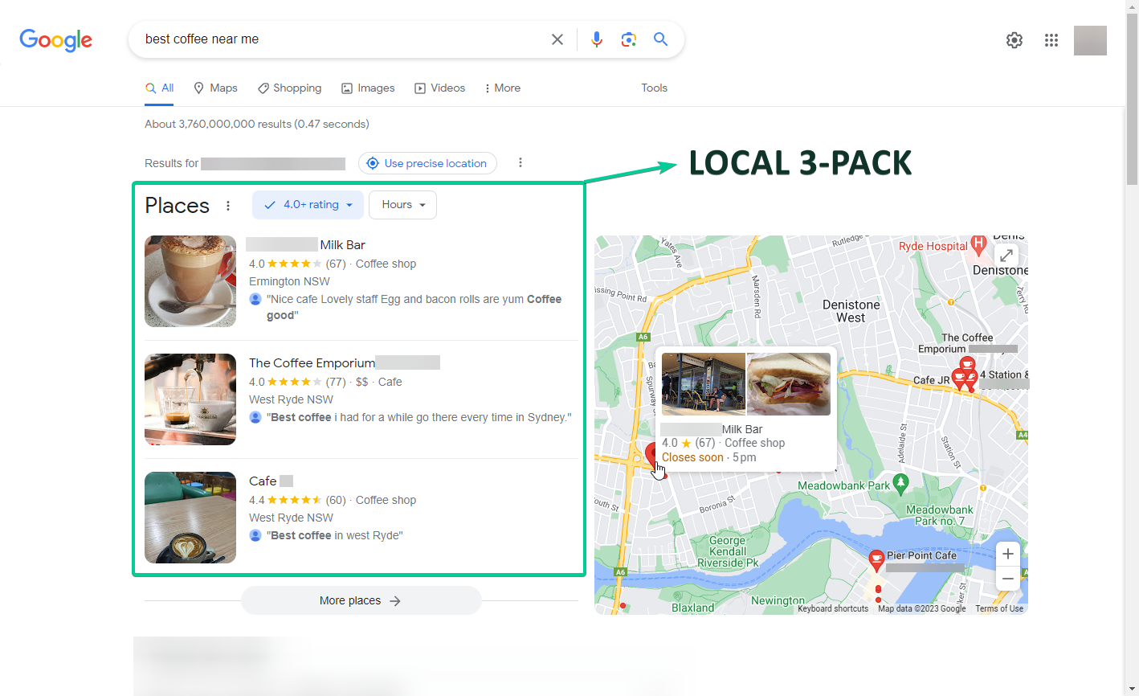
Task: Open the search Tools options
Action: 655,88
